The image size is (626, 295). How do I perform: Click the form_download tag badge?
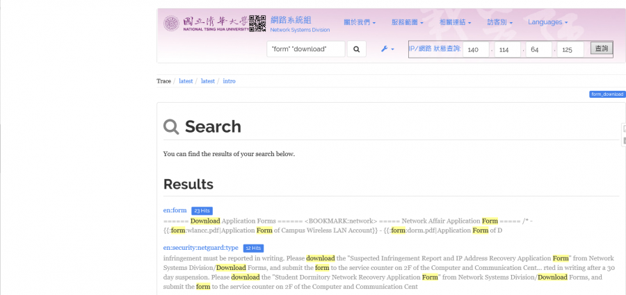click(607, 94)
